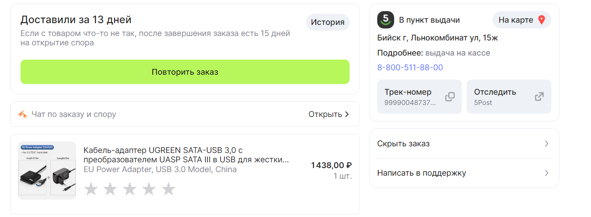Image resolution: width=591 pixels, height=217 pixels.
Task: Rate product with the third star
Action: coord(130,189)
